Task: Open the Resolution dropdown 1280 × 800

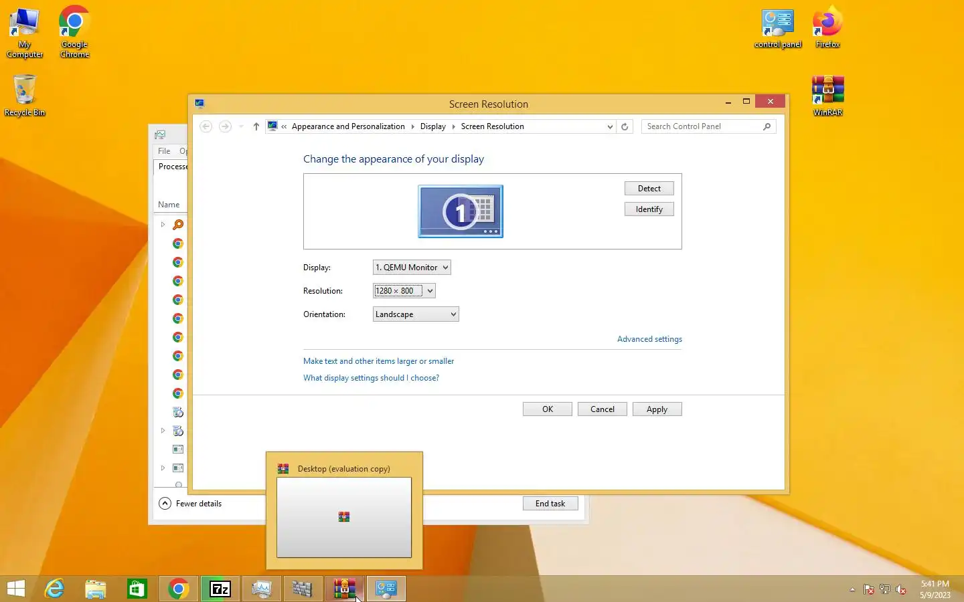Action: point(404,291)
